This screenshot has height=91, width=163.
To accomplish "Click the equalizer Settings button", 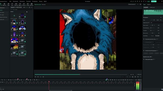I will [x=157, y=36].
